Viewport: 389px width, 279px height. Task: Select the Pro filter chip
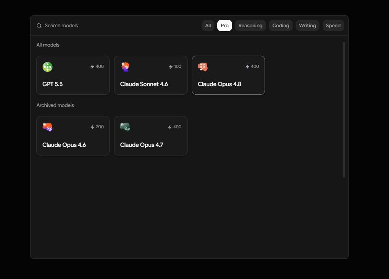pos(225,26)
